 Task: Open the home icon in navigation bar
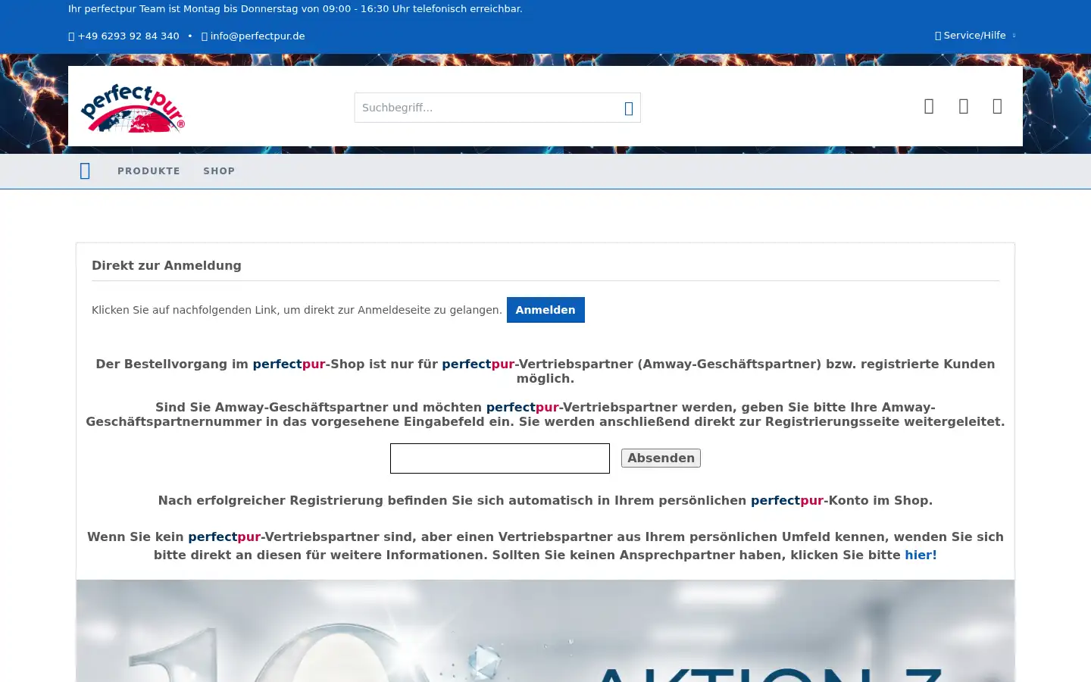[85, 171]
